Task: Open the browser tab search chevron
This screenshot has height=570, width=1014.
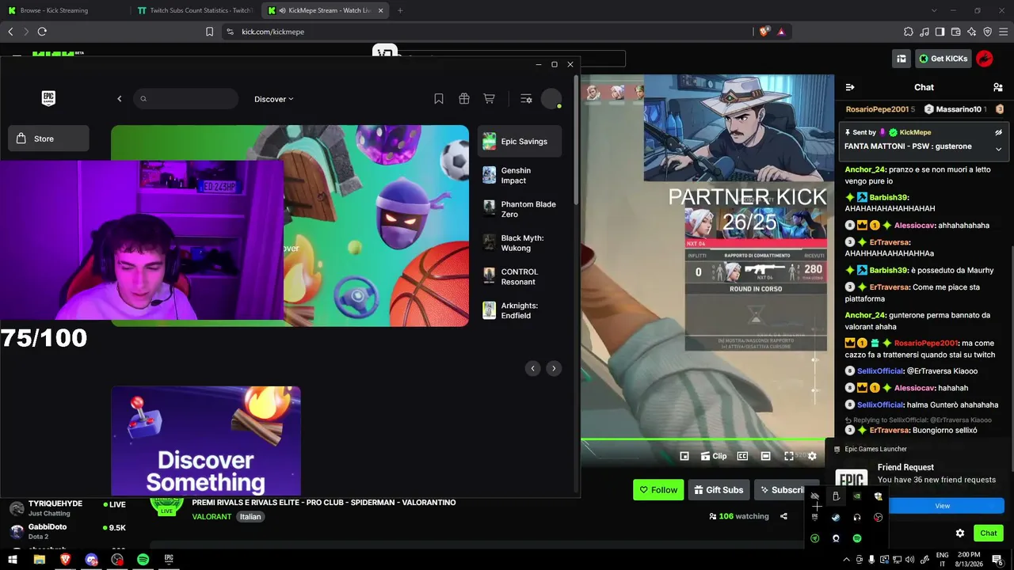Action: (x=934, y=10)
